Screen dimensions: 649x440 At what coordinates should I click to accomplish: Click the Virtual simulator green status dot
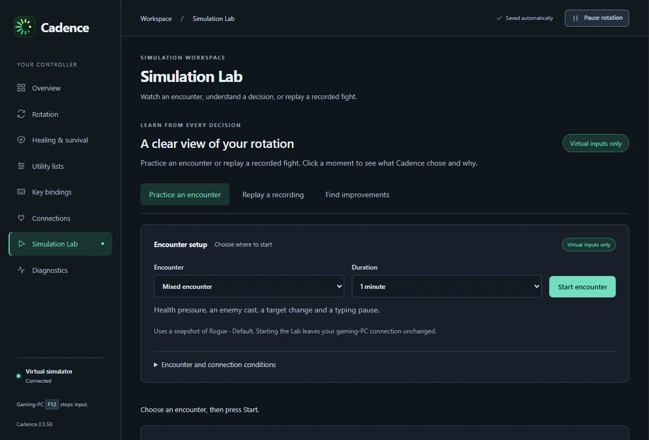pos(19,376)
